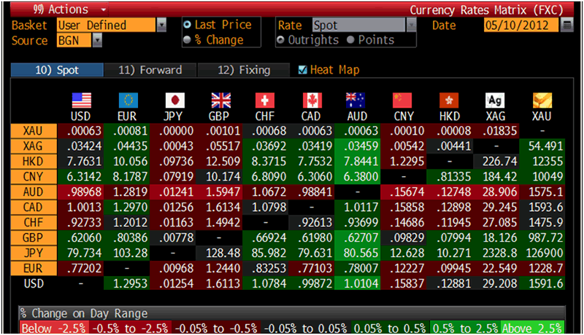This screenshot has height=335, width=584.
Task: Click the EUR flag icon column header
Action: [128, 100]
